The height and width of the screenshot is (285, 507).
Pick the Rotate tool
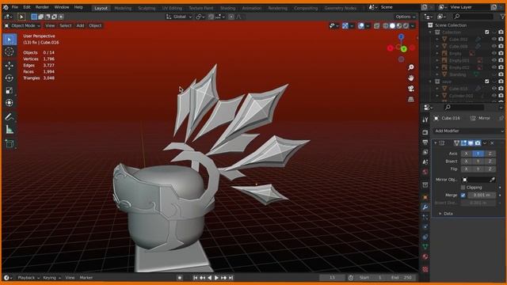tap(10, 78)
